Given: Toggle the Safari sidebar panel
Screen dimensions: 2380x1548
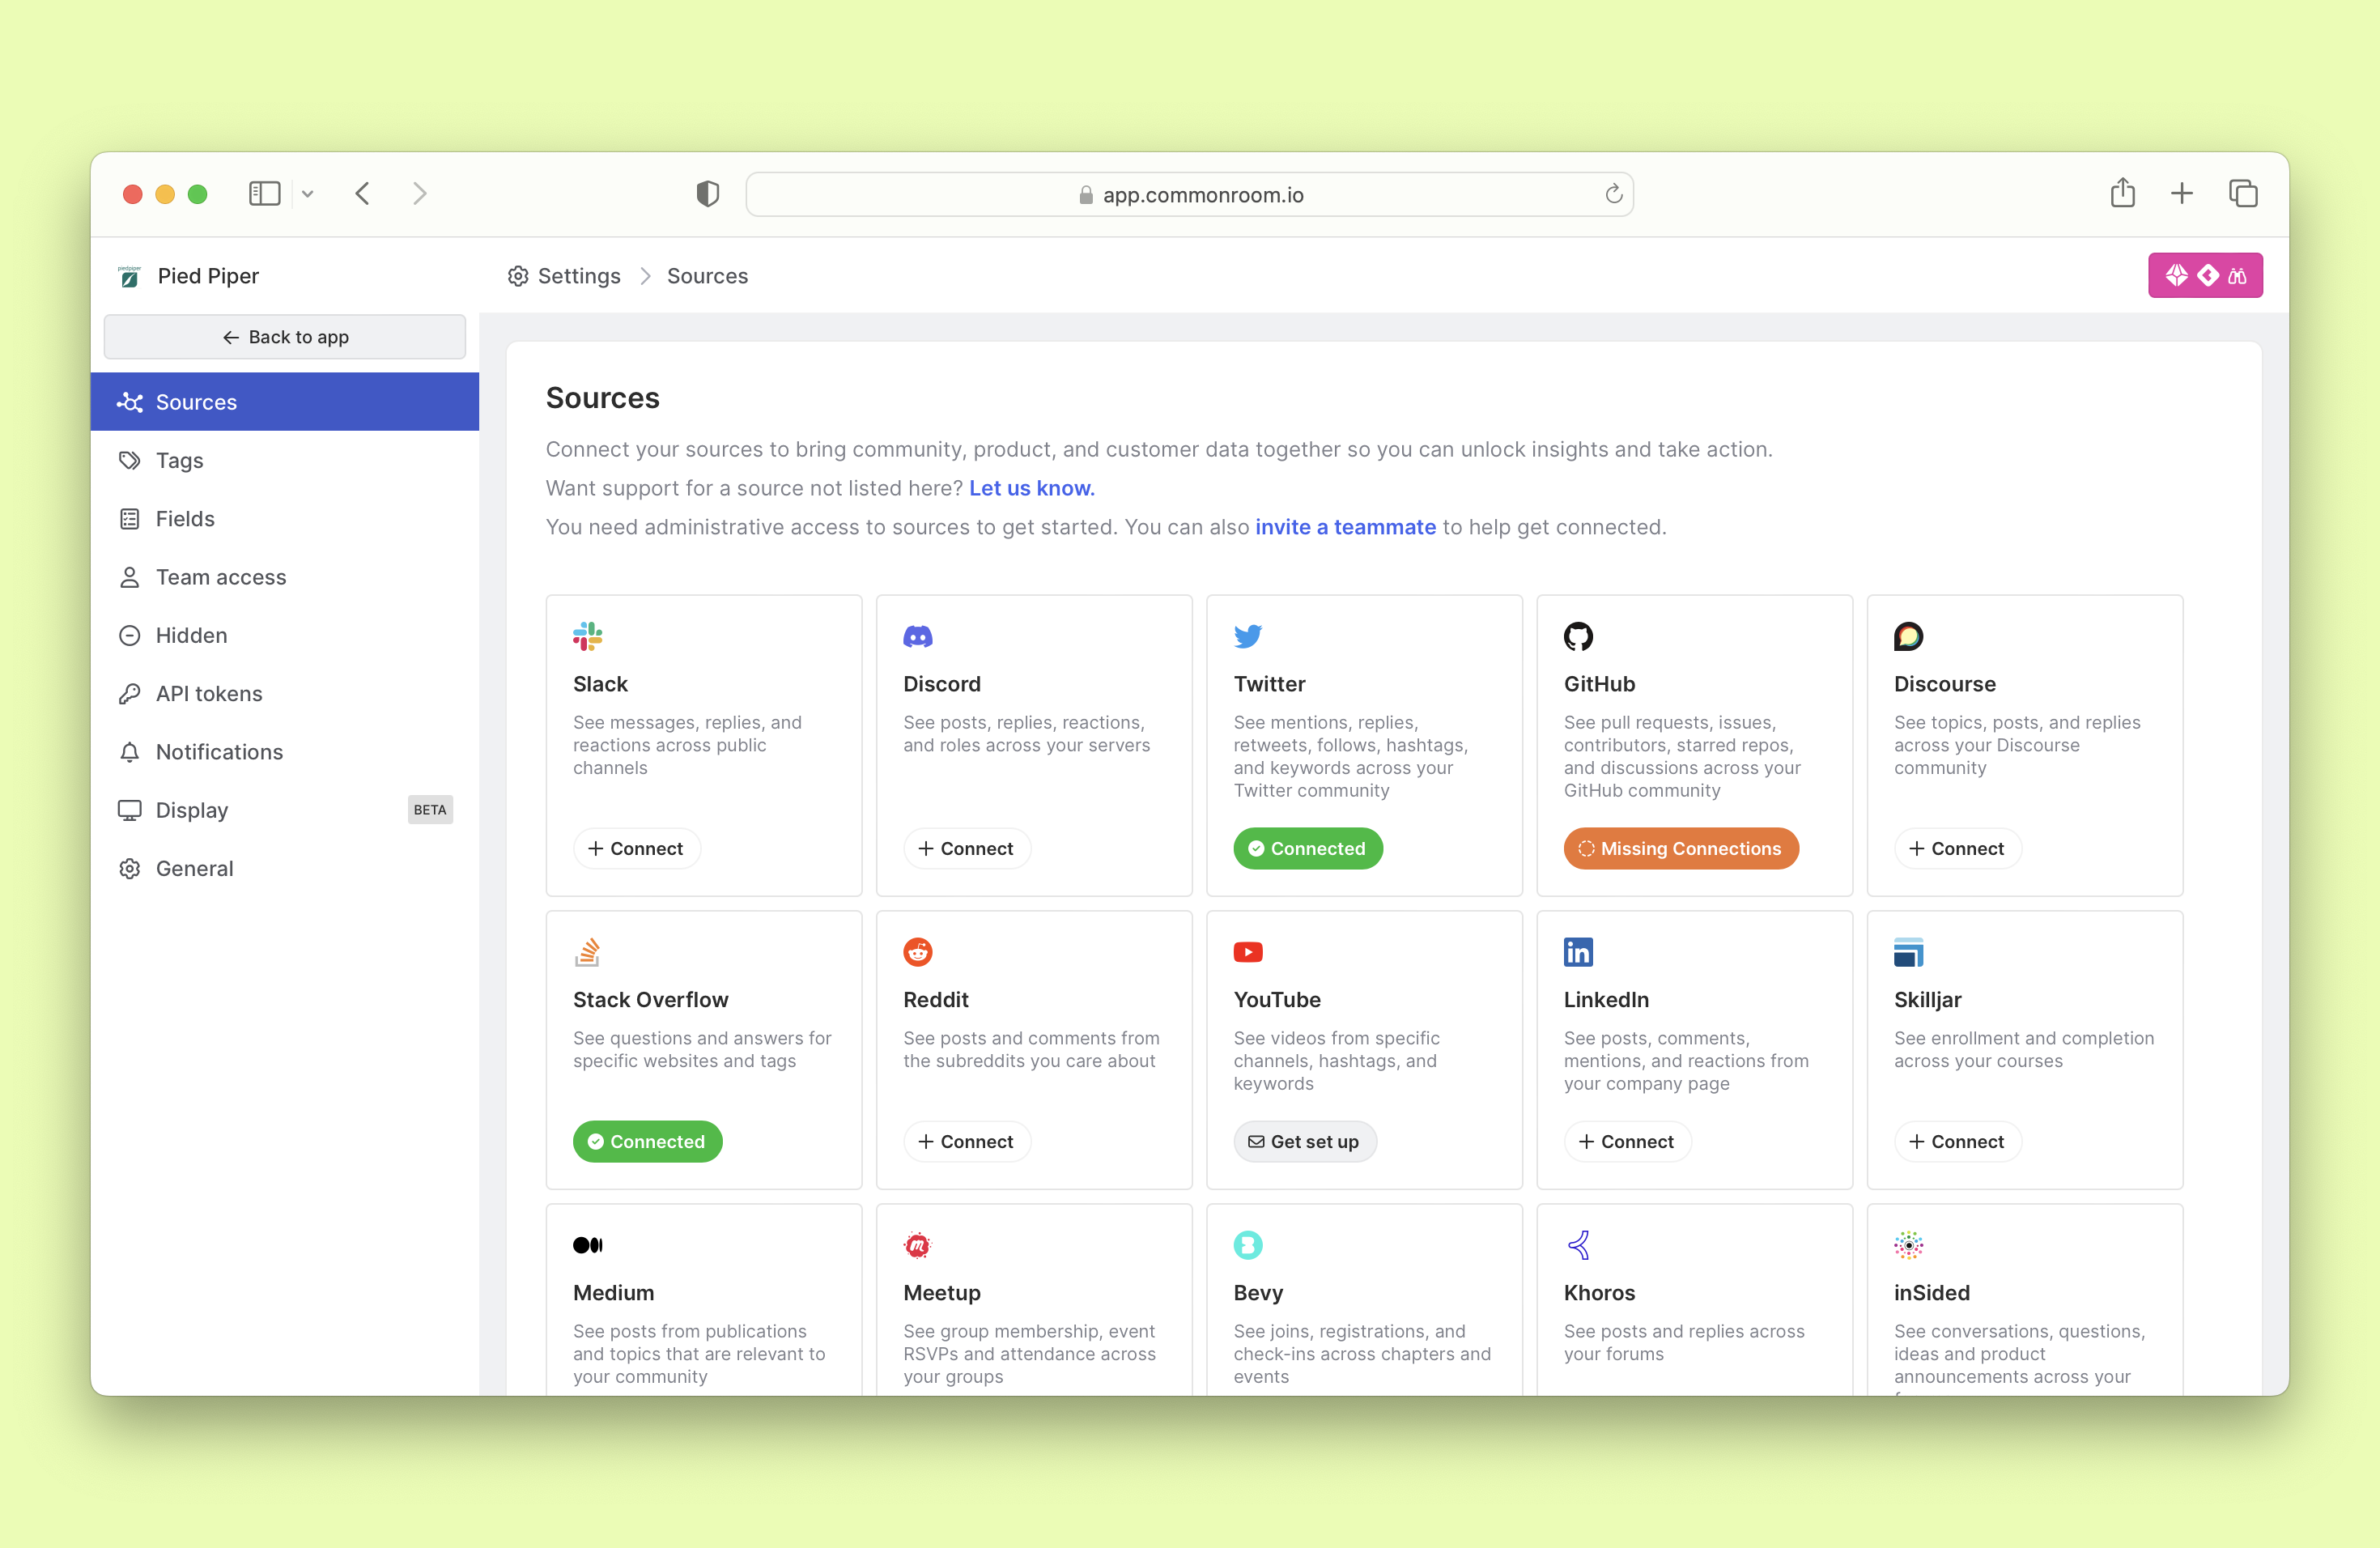Looking at the screenshot, I should click(x=265, y=194).
